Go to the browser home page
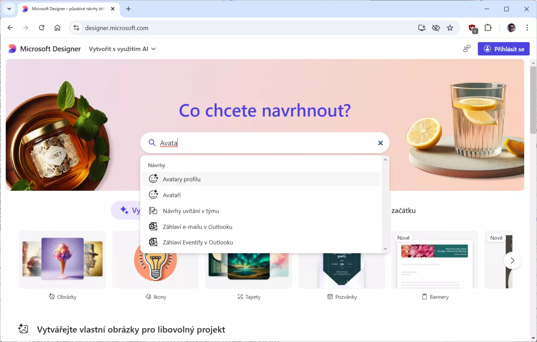This screenshot has height=342, width=537. tap(57, 28)
